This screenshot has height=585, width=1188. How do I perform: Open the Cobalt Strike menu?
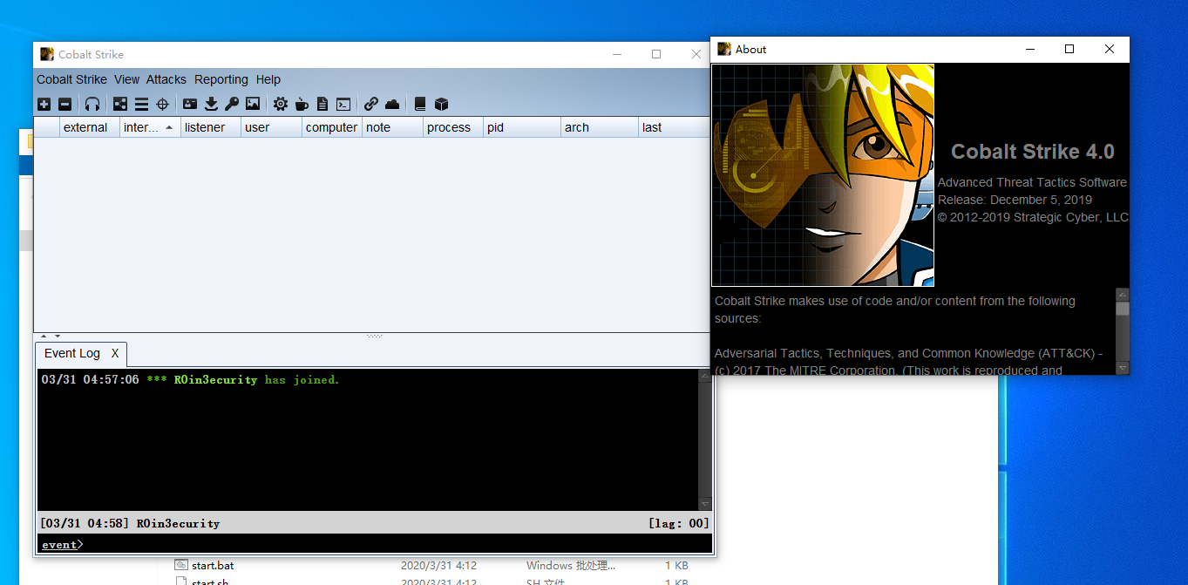71,79
